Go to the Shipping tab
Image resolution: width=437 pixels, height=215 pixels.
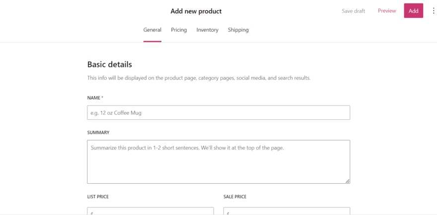238,30
